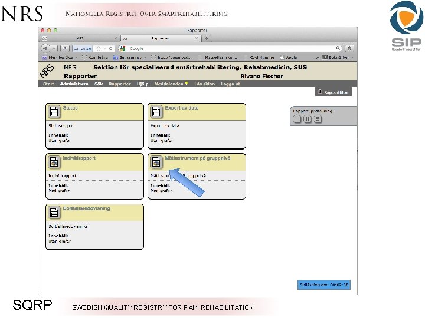Open the Mätinstrument på gruppnivå report icon

[156, 162]
